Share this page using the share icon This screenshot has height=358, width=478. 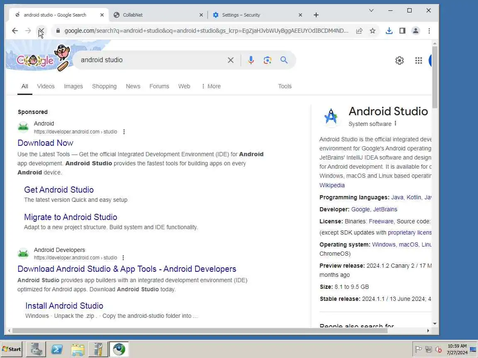(359, 31)
